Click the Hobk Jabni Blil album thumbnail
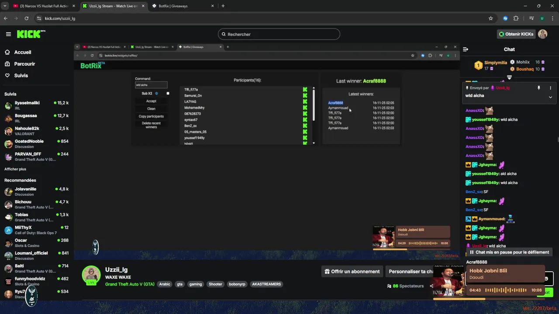The image size is (559, 314). [x=449, y=280]
